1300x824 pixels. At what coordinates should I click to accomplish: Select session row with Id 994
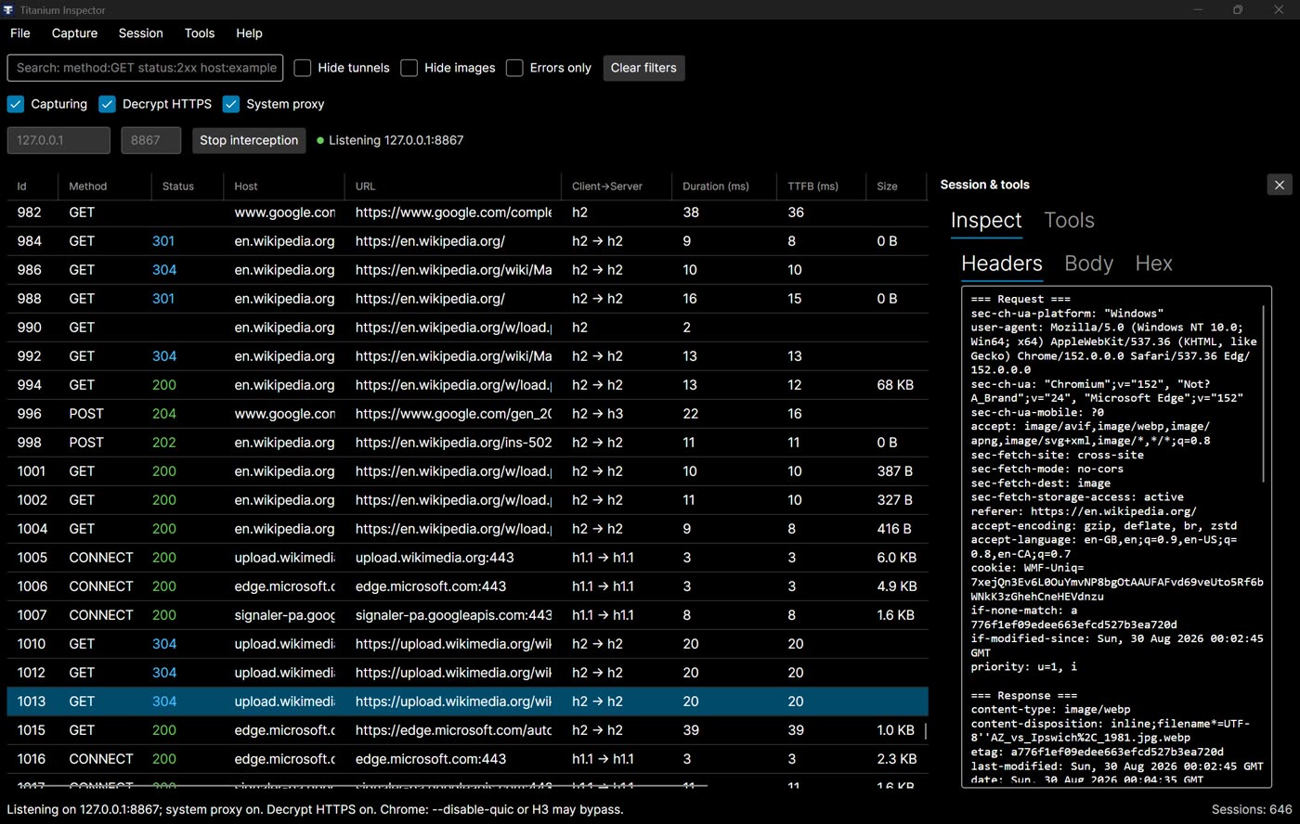[x=467, y=385]
